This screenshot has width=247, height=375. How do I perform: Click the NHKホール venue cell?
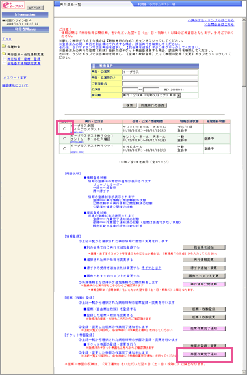point(149,148)
